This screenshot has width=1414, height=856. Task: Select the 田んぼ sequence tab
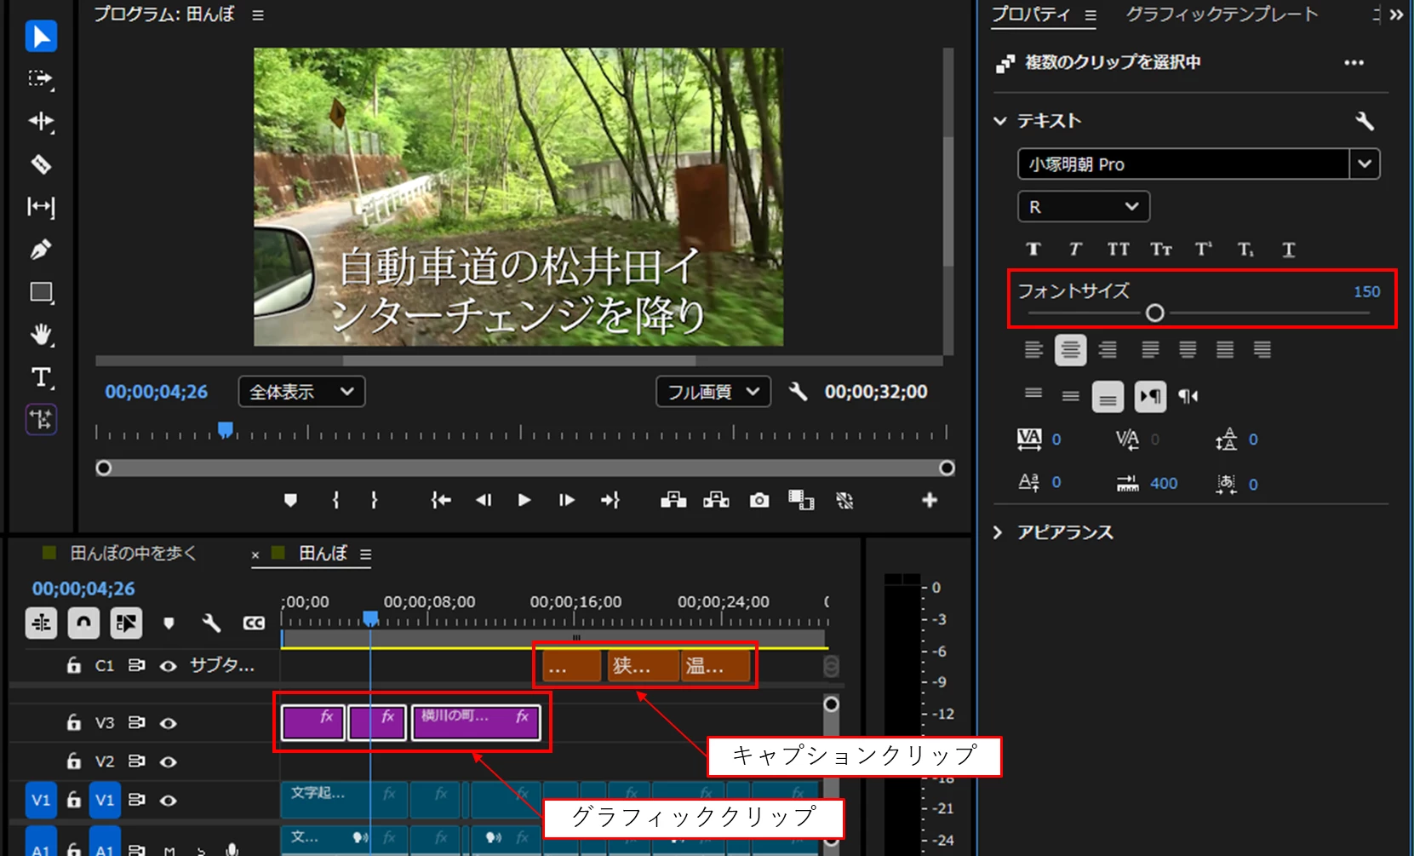(323, 554)
